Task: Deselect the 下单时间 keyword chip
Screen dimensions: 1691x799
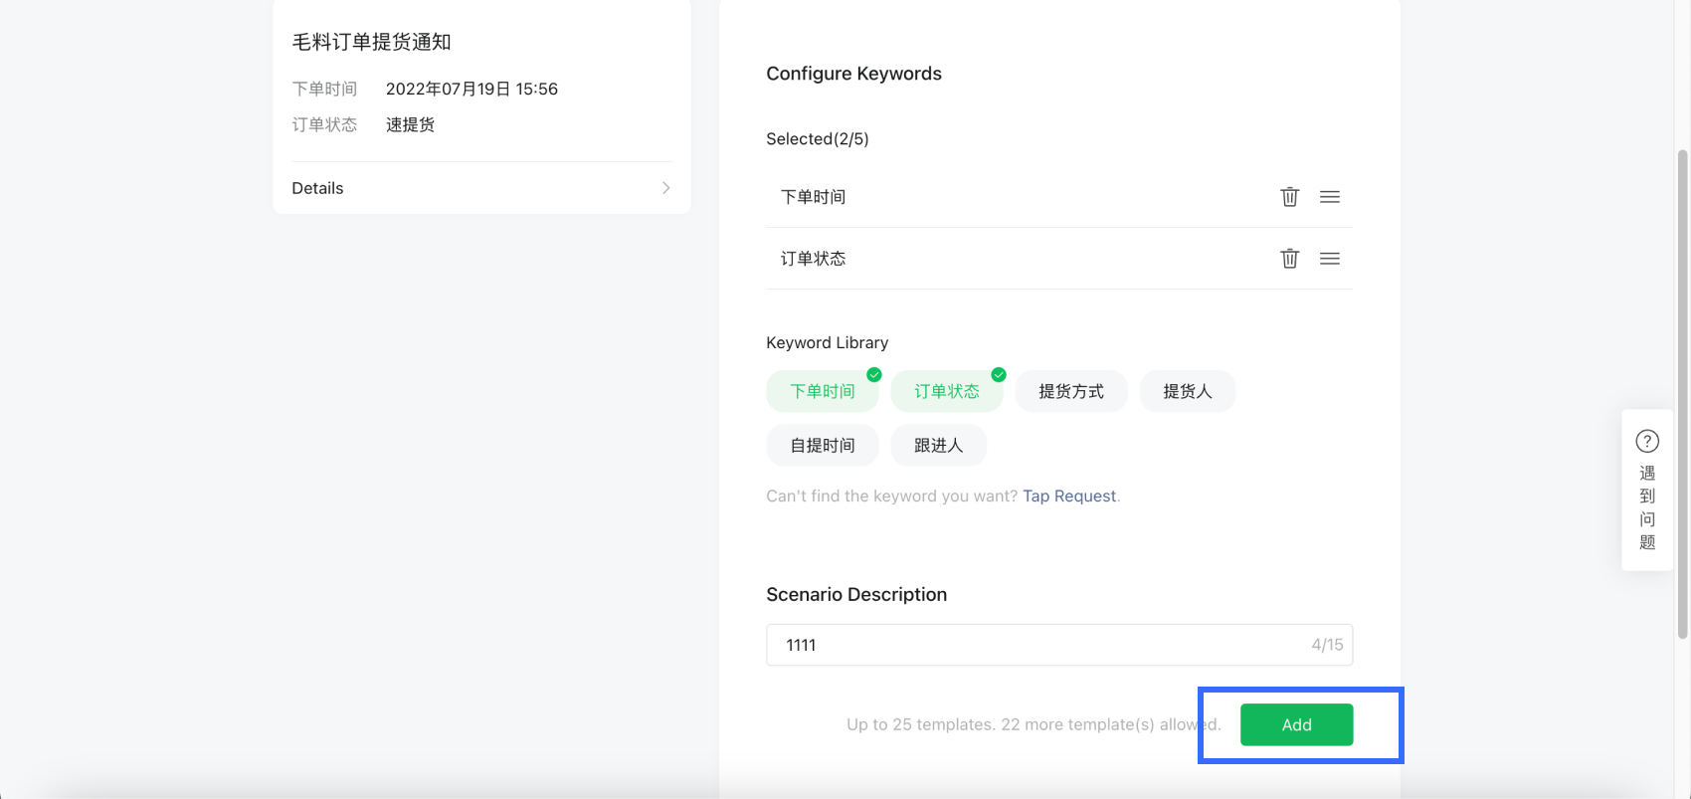Action: (x=822, y=392)
